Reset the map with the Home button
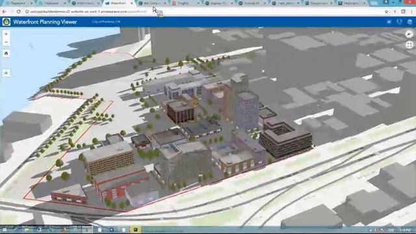 coord(6,53)
